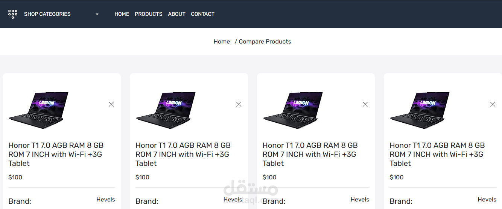Click the Home breadcrumb link

(x=222, y=42)
